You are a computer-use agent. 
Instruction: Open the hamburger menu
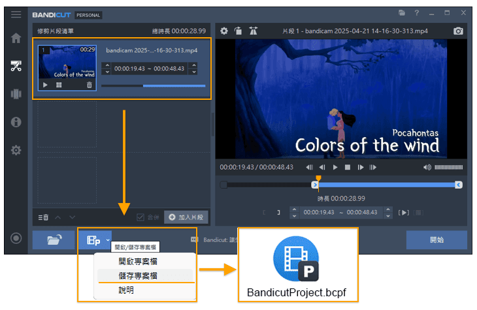coord(16,14)
